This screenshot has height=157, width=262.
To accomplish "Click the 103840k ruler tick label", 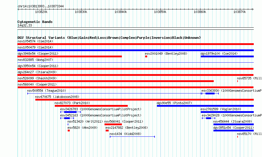I will (121, 12).
